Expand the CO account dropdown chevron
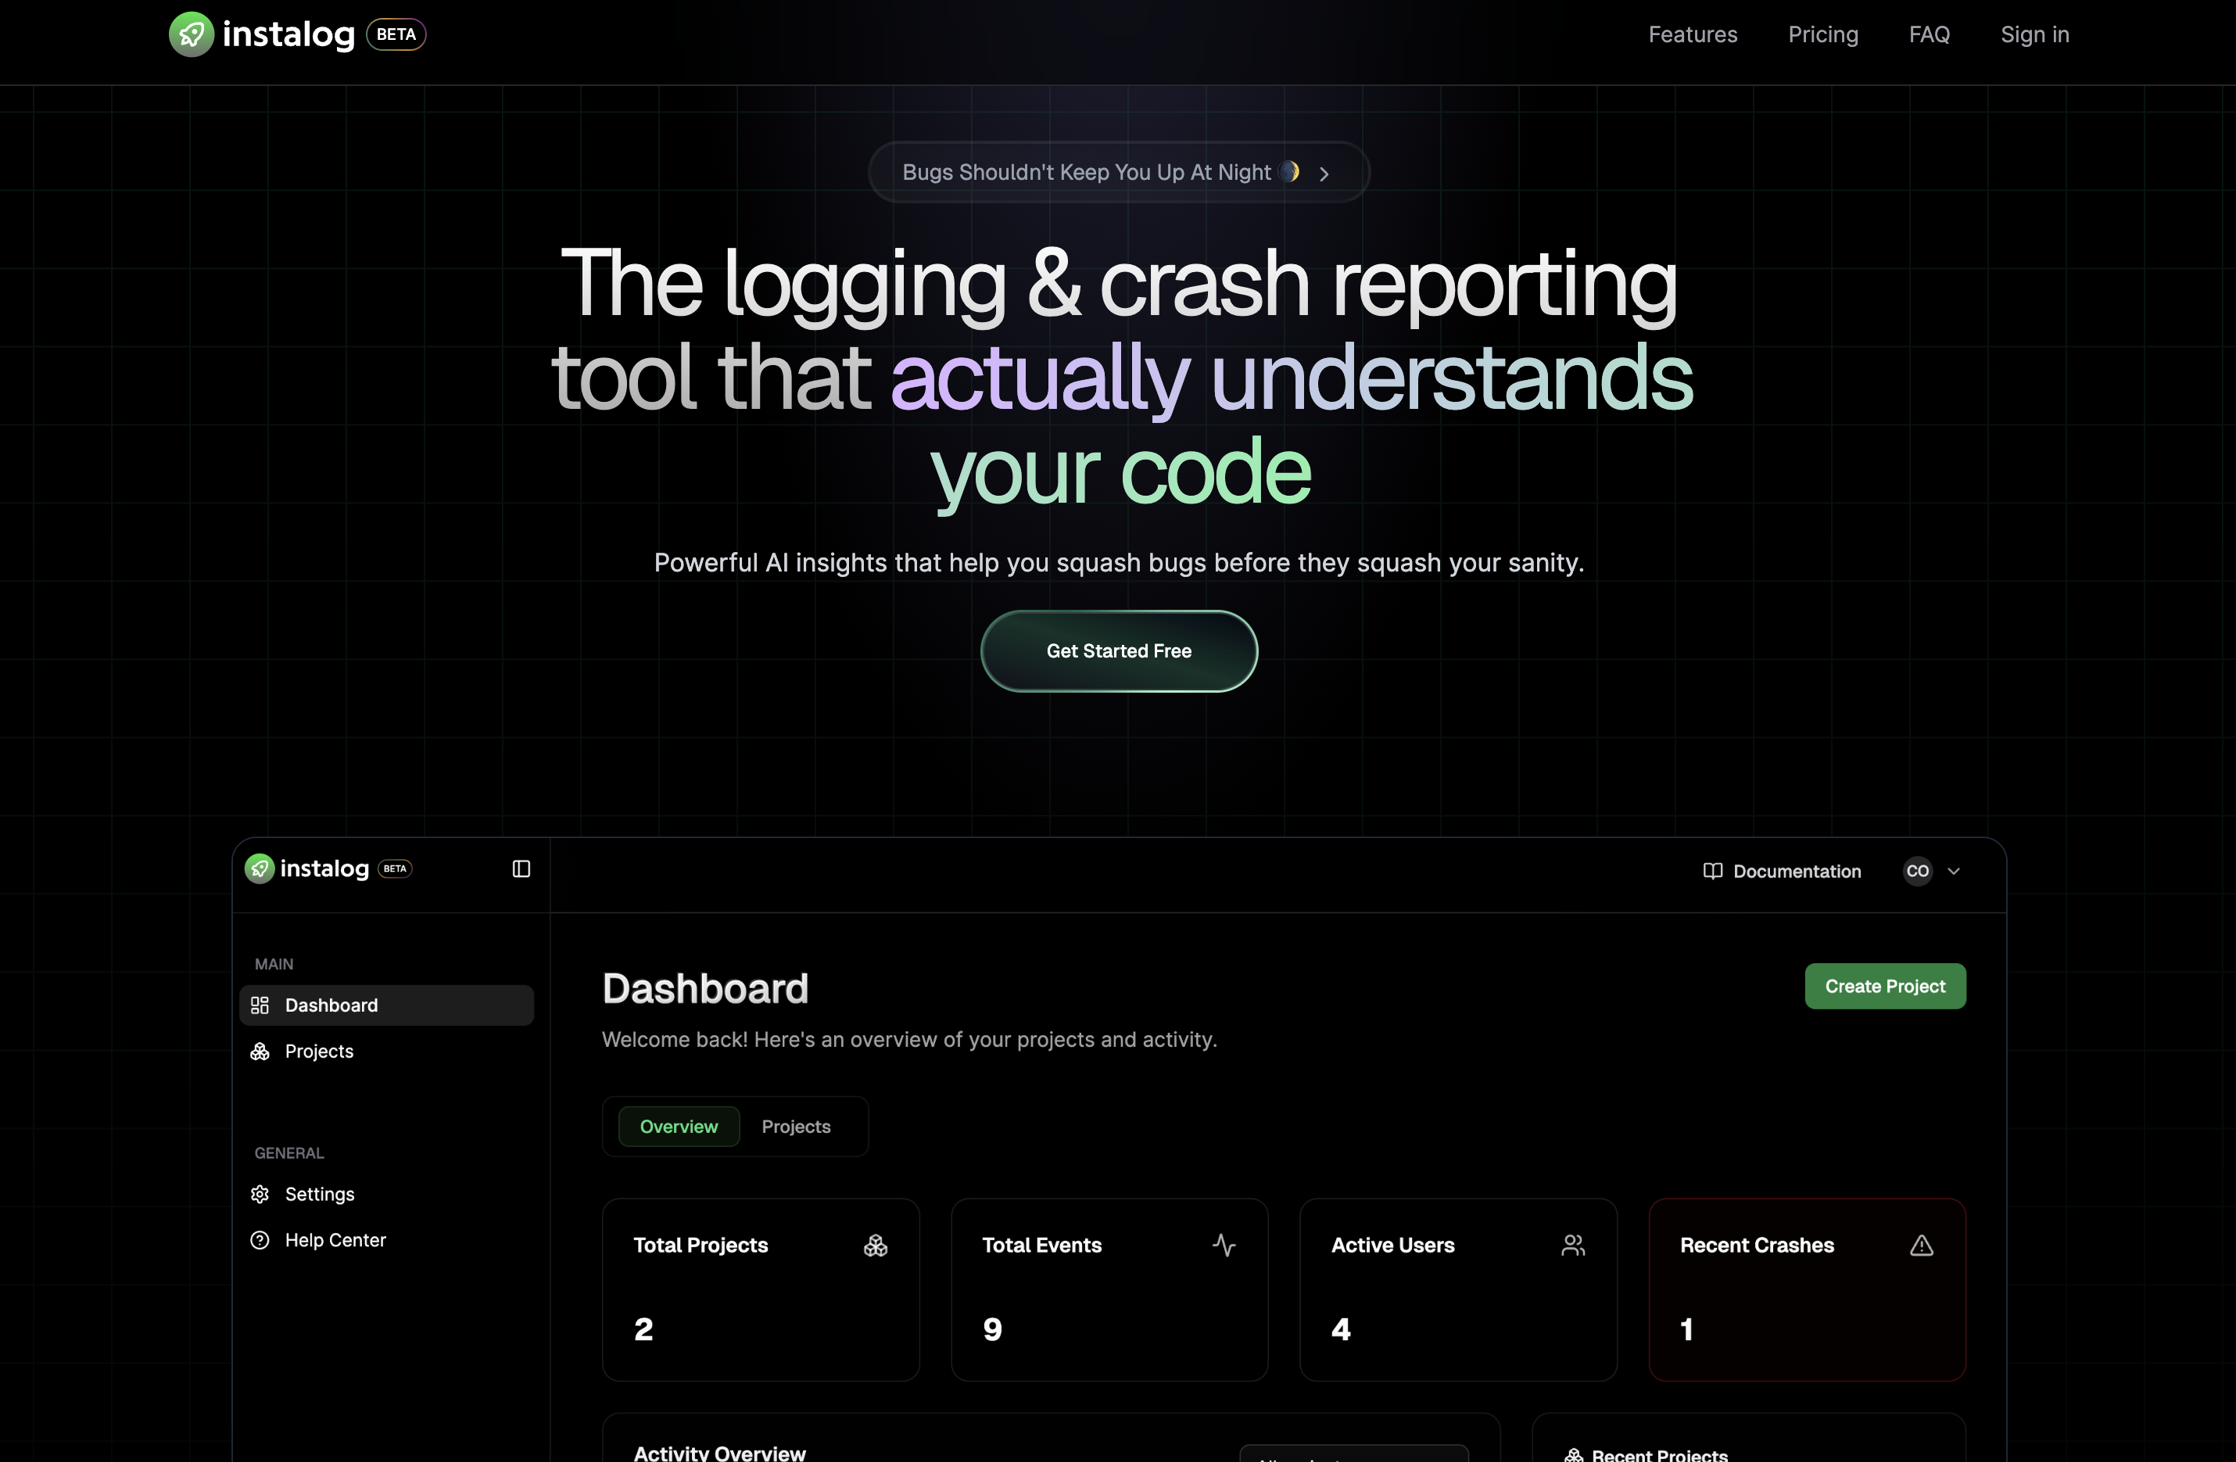This screenshot has width=2236, height=1462. pyautogui.click(x=1954, y=871)
